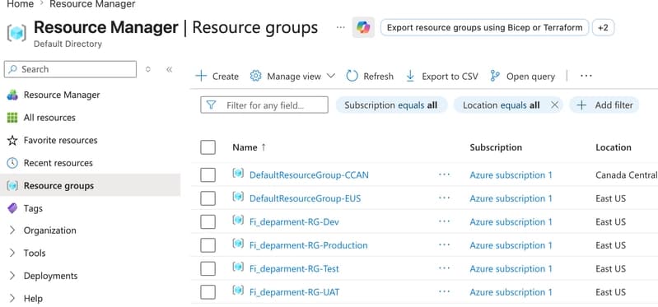Sort by the Location column header
The image size is (658, 307).
click(x=613, y=147)
